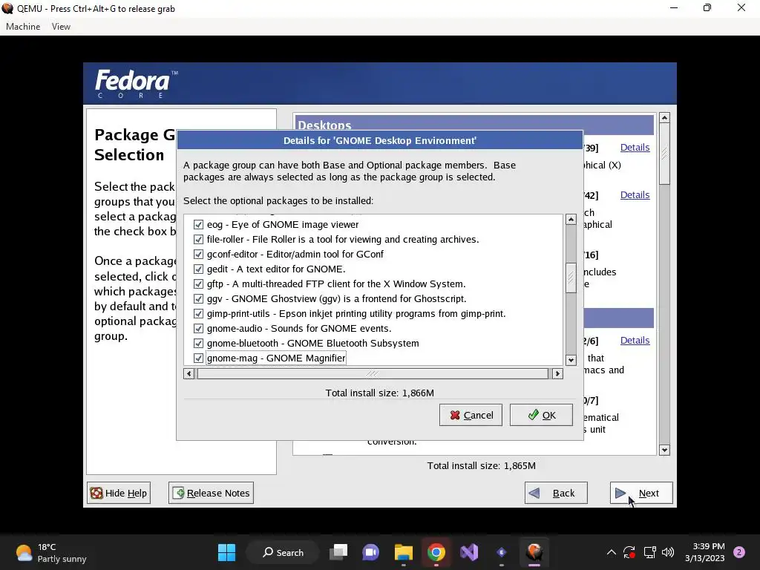Open File Explorer from taskbar
The width and height of the screenshot is (760, 570).
(403, 552)
